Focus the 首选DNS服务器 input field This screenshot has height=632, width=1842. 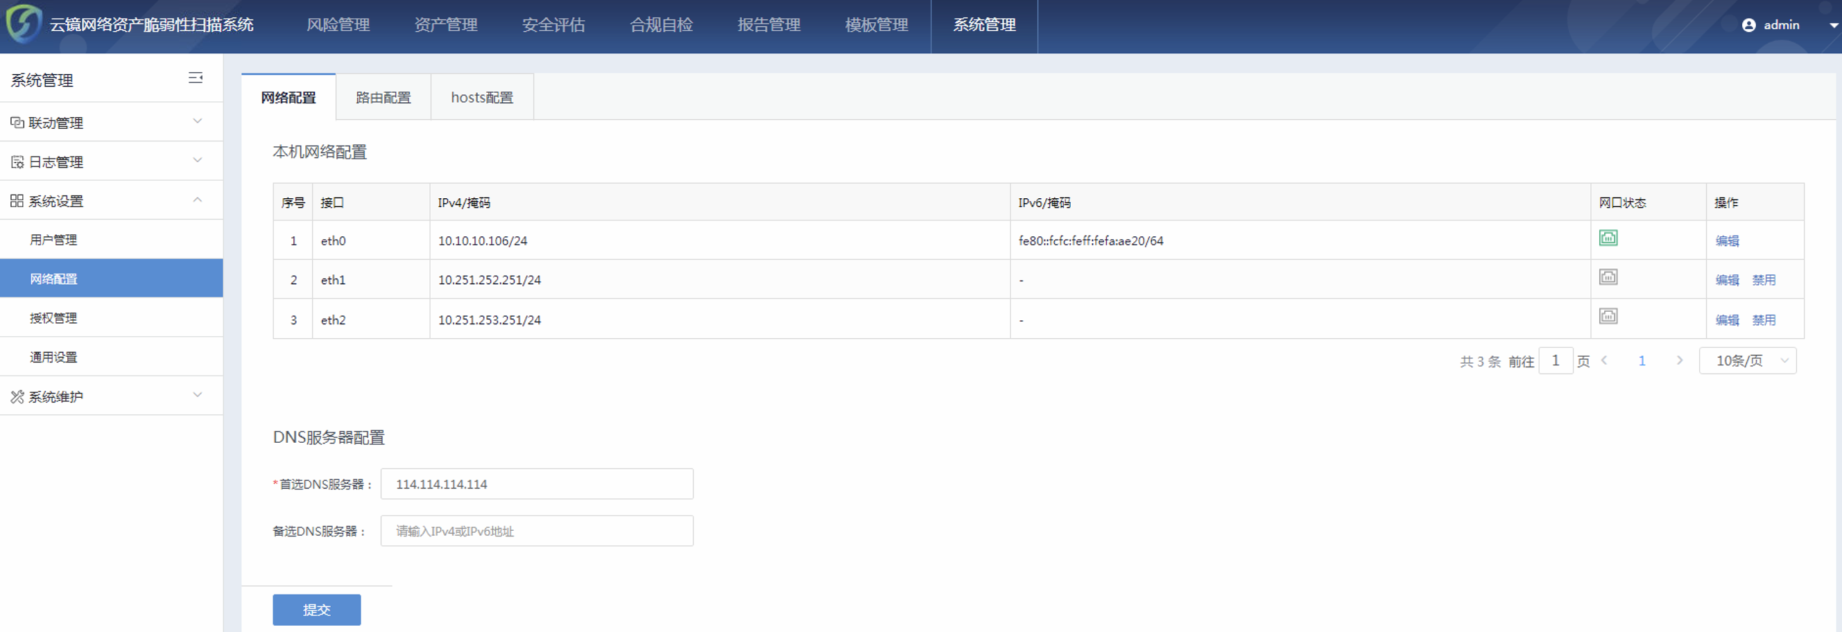tap(537, 484)
